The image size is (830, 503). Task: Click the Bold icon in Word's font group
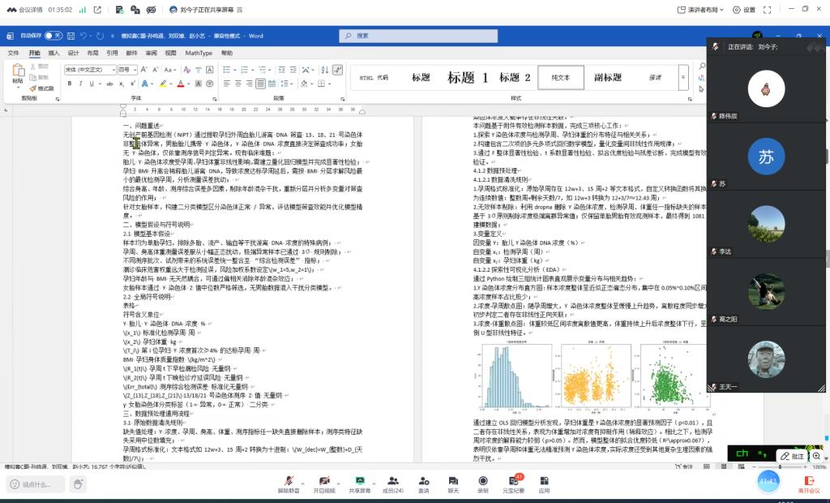coord(70,84)
